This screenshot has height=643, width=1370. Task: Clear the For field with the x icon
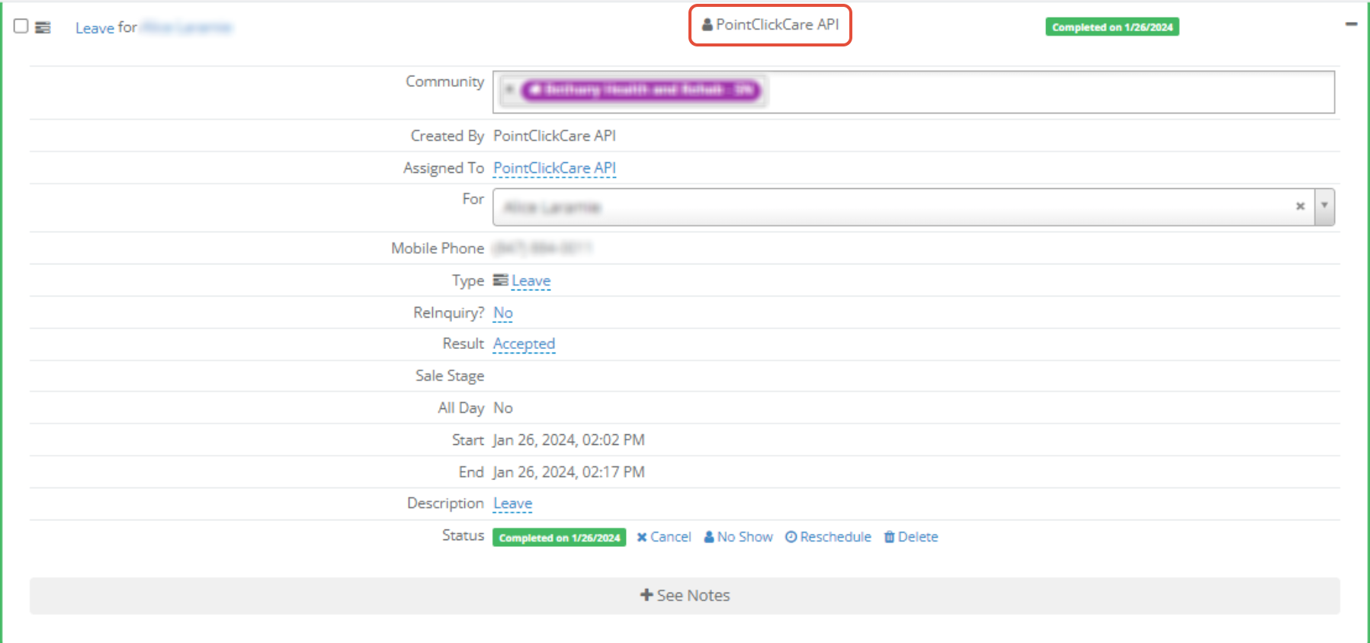(x=1300, y=206)
